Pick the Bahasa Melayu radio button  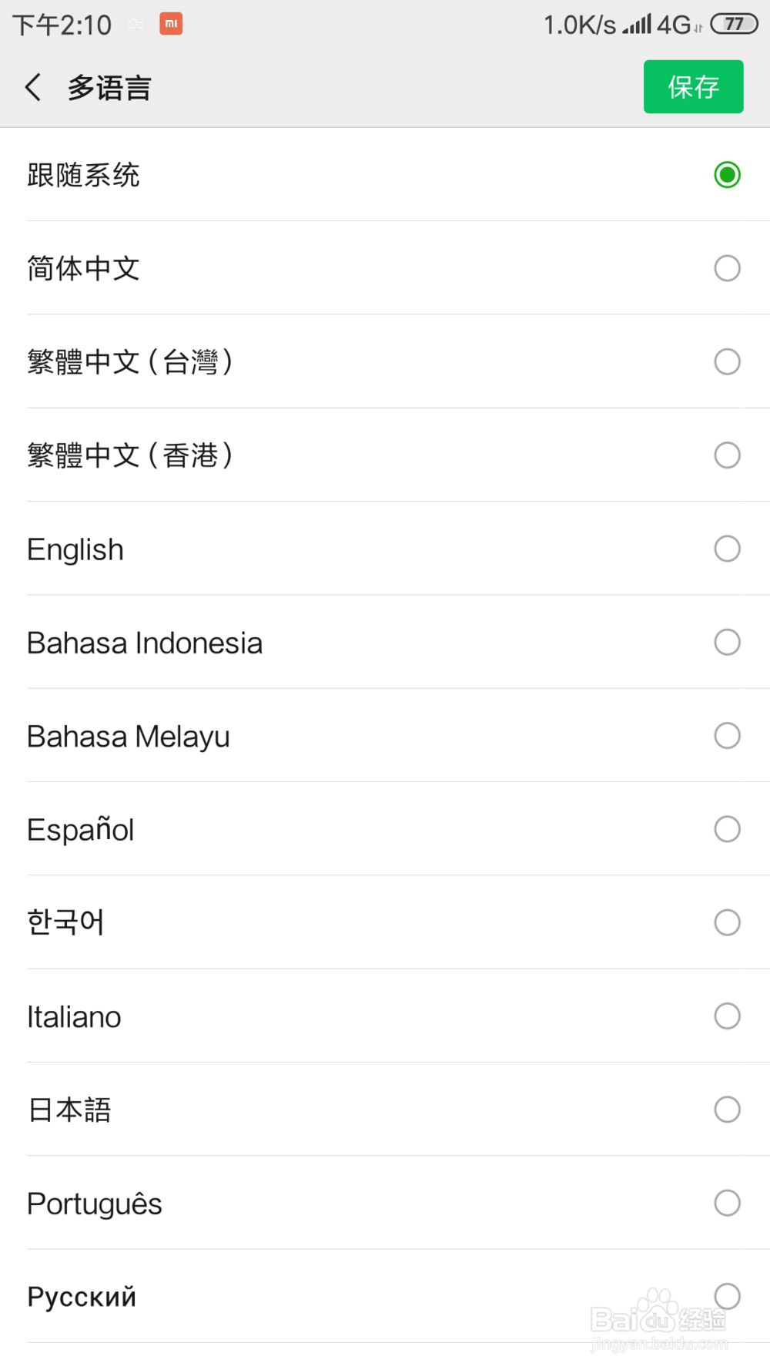pyautogui.click(x=727, y=736)
